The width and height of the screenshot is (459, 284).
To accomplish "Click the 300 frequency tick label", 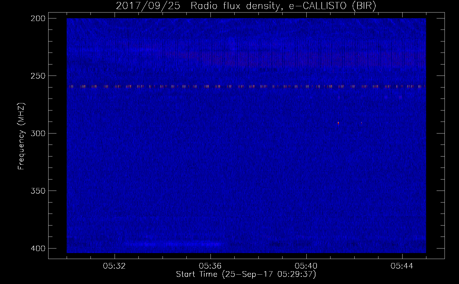I will point(38,133).
